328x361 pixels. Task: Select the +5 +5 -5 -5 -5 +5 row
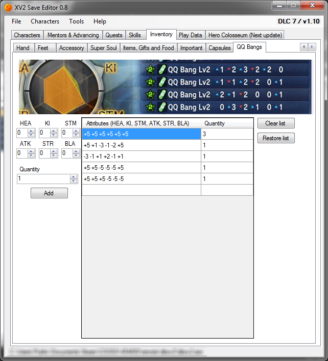click(168, 168)
